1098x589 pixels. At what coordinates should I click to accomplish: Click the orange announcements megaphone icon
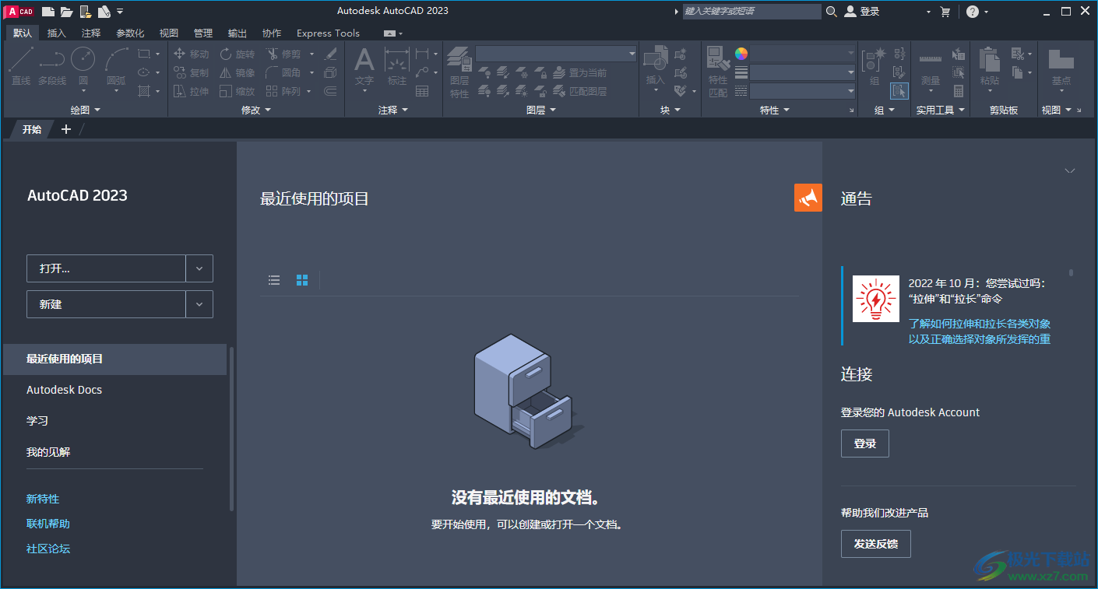[x=808, y=198]
